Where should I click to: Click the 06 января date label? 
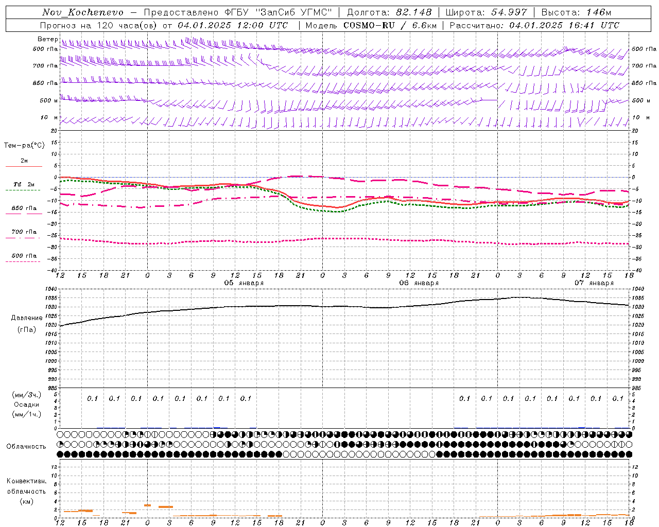[x=419, y=283]
